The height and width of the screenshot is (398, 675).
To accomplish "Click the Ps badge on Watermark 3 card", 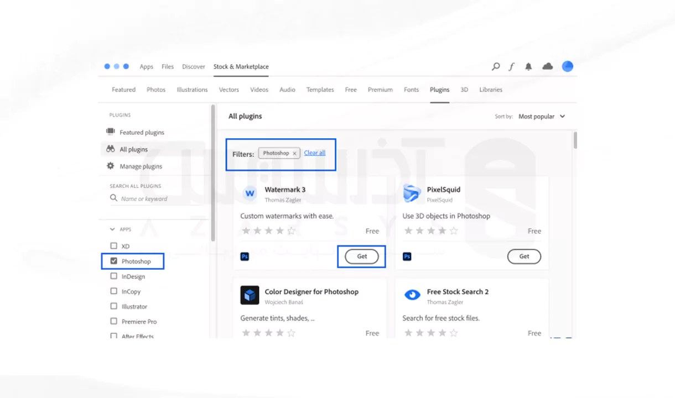I will pos(245,256).
